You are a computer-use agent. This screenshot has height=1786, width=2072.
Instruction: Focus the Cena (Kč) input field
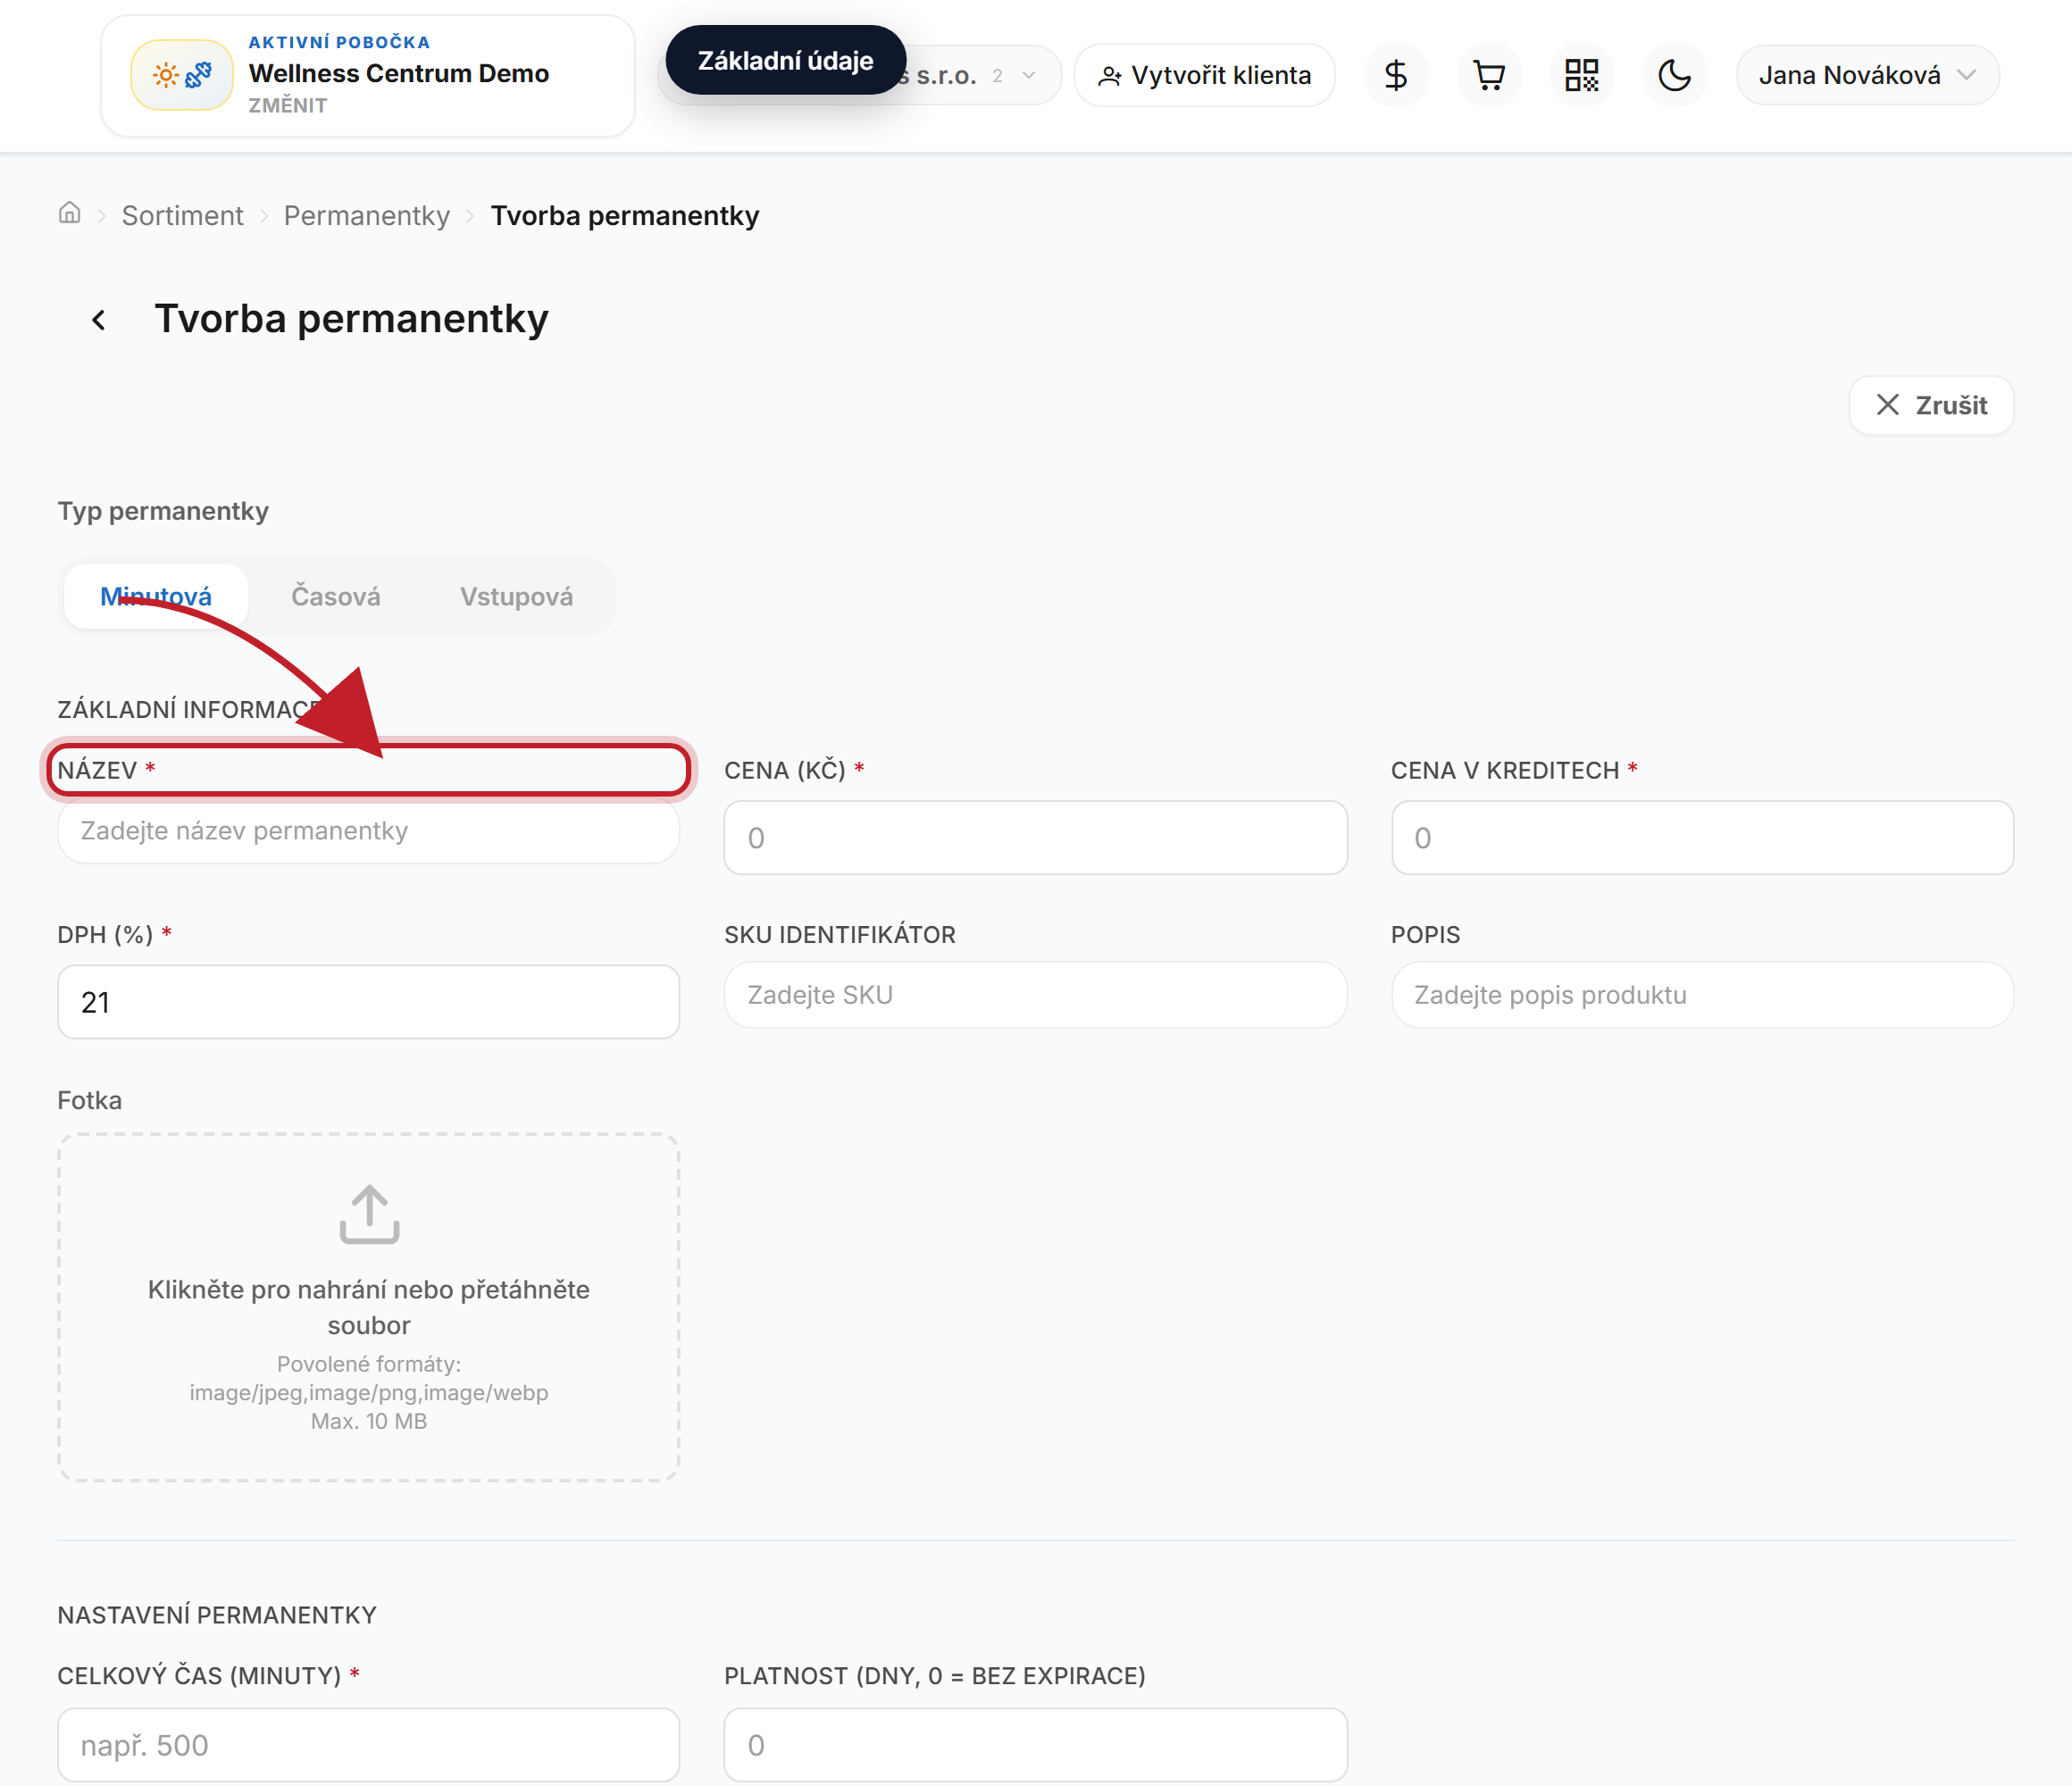1036,838
